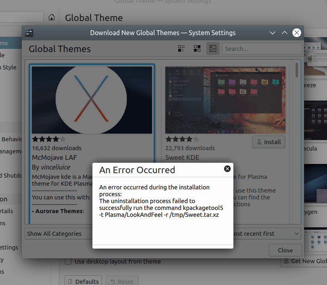327x285 pixels.
Task: Click the Defaults button
Action: pyautogui.click(x=83, y=281)
